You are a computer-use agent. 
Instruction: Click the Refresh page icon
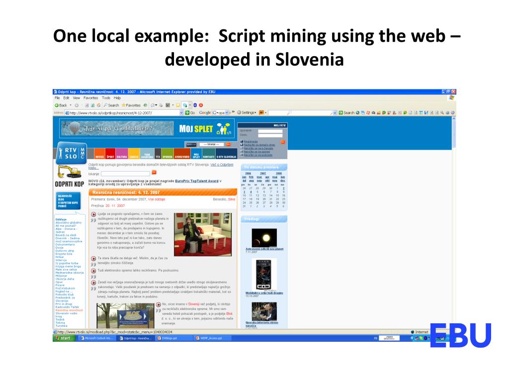click(92, 105)
